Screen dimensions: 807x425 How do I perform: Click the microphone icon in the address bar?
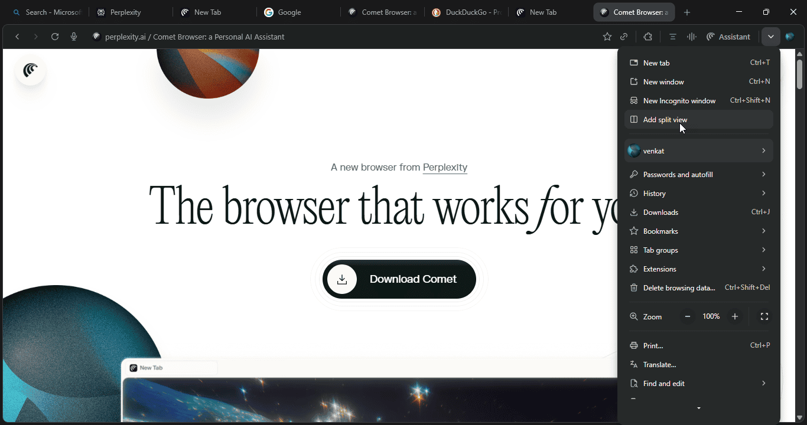(74, 37)
